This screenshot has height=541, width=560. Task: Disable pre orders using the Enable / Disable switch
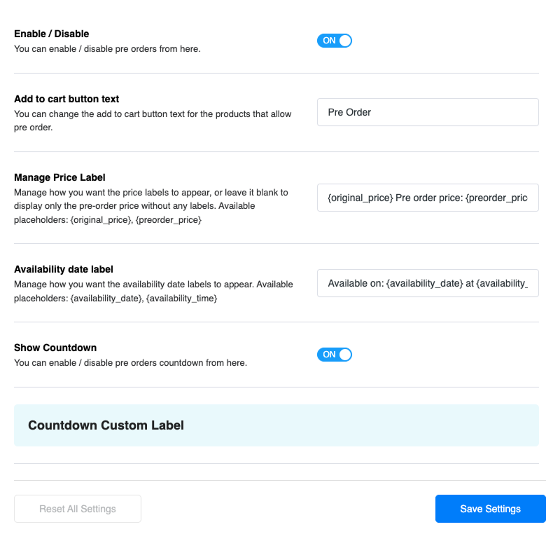click(335, 41)
